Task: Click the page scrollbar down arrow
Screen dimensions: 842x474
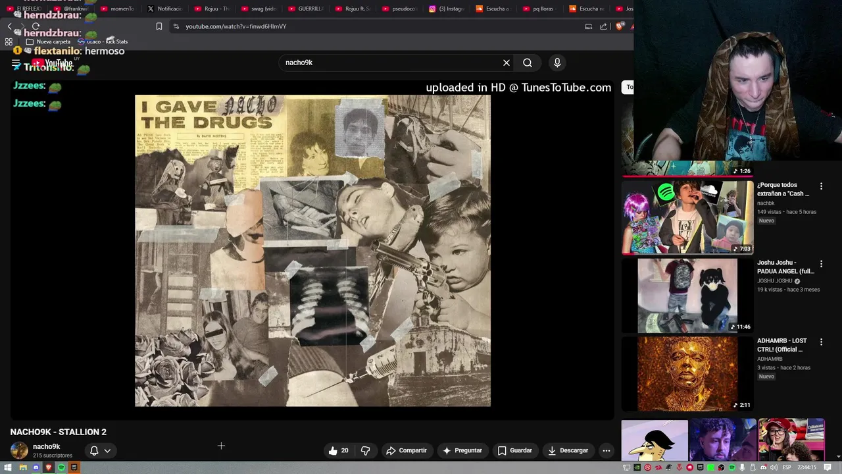Action: coord(838,456)
